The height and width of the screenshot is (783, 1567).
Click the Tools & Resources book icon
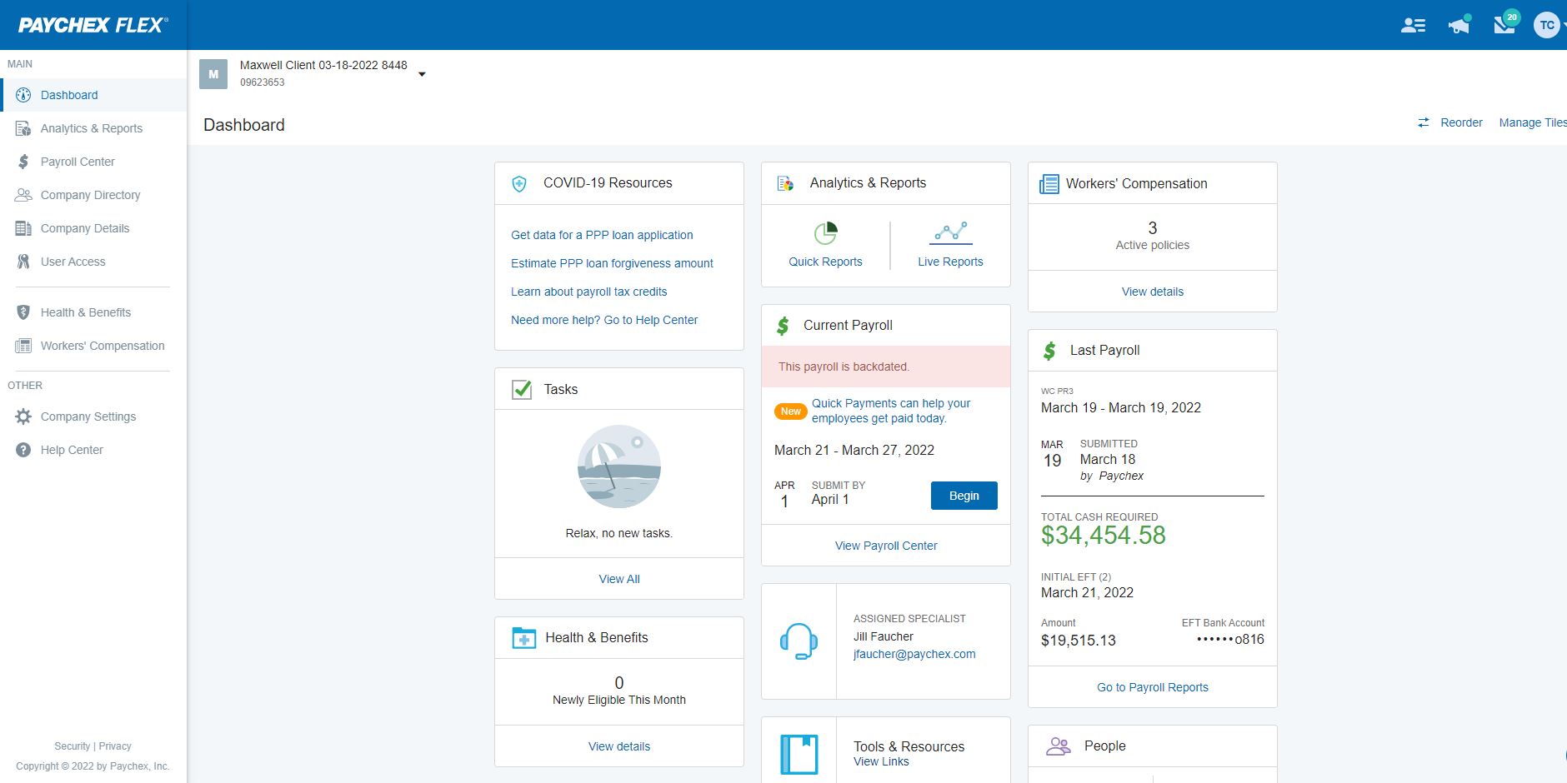(799, 754)
